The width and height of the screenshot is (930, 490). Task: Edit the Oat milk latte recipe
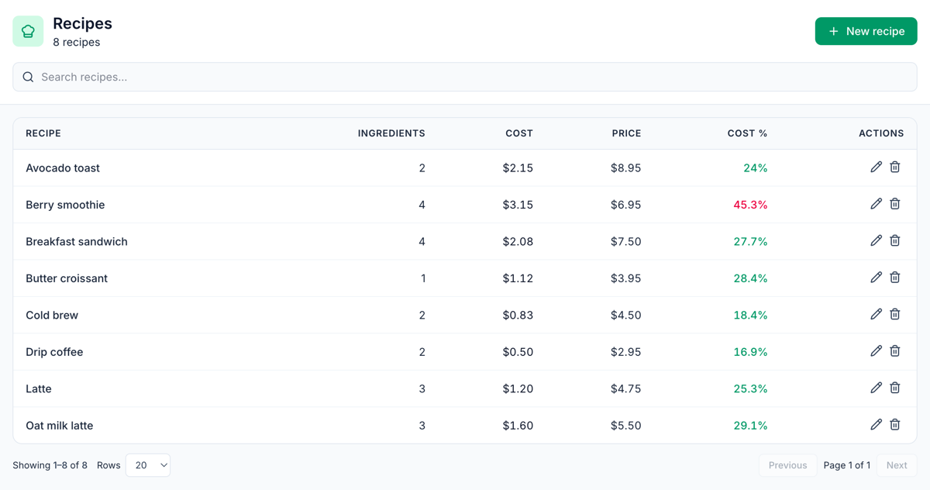click(x=876, y=425)
